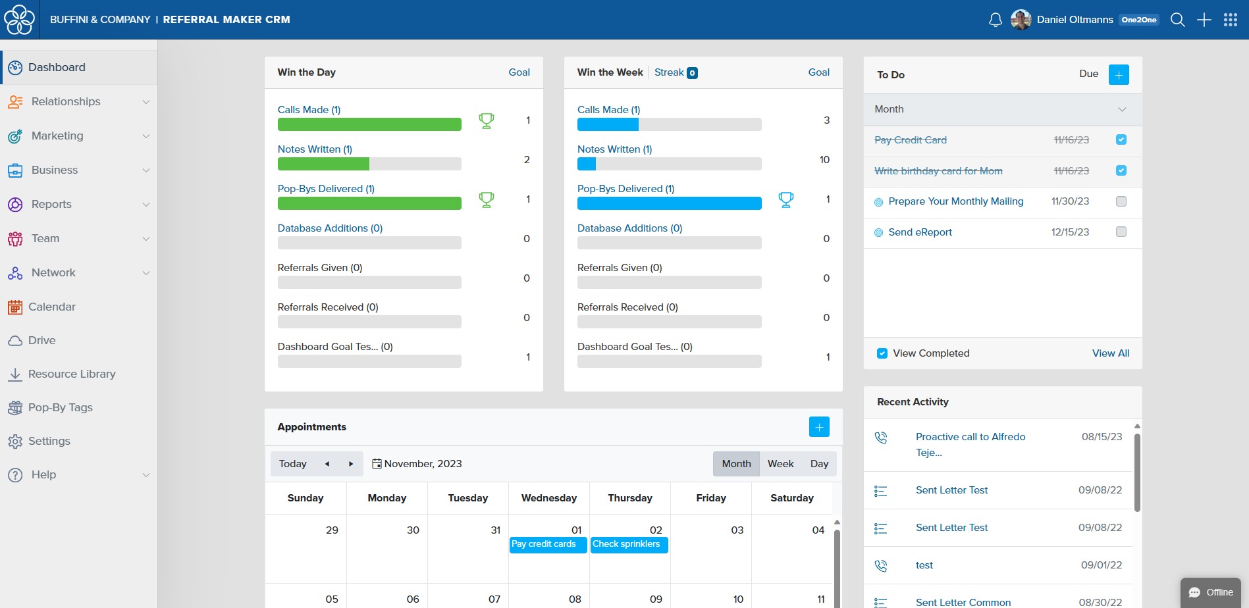
Task: Click the Buffini & Company flower logo
Action: coord(19,19)
